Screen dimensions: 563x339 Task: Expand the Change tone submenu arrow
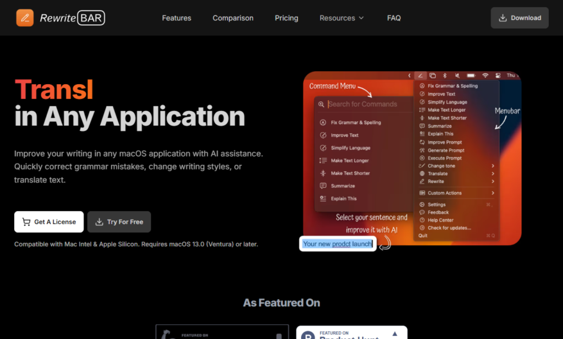(x=493, y=166)
